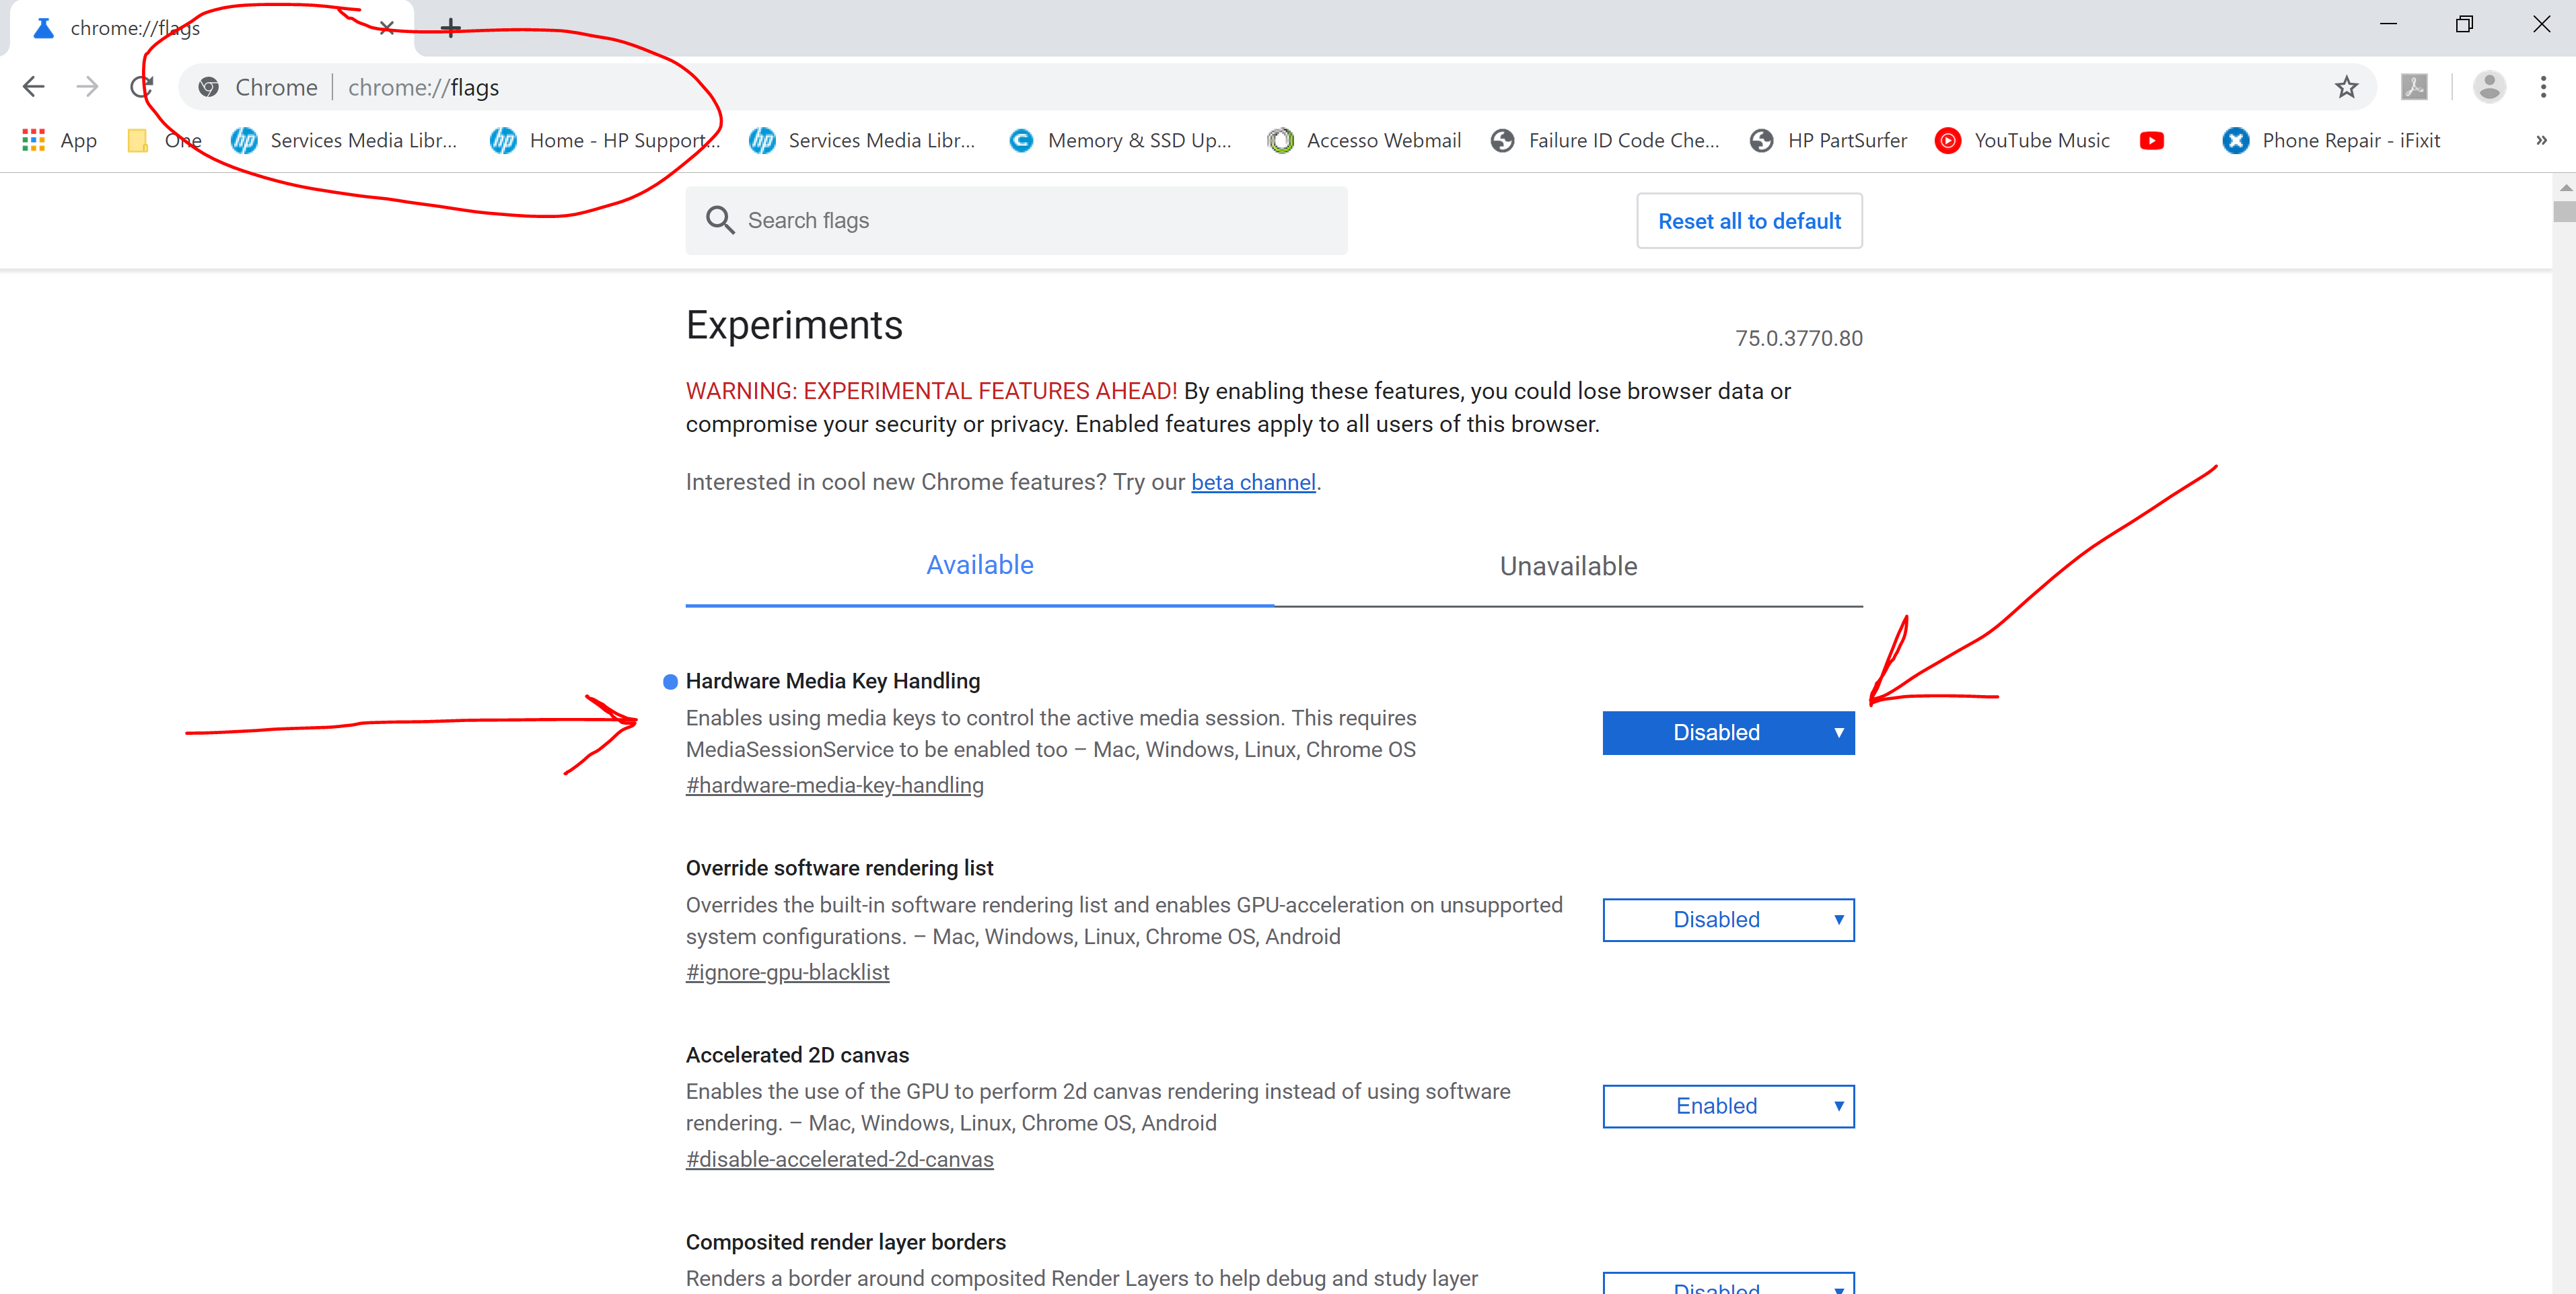Screen dimensions: 2576x1294
Task: Follow the beta channel link
Action: coord(1253,483)
